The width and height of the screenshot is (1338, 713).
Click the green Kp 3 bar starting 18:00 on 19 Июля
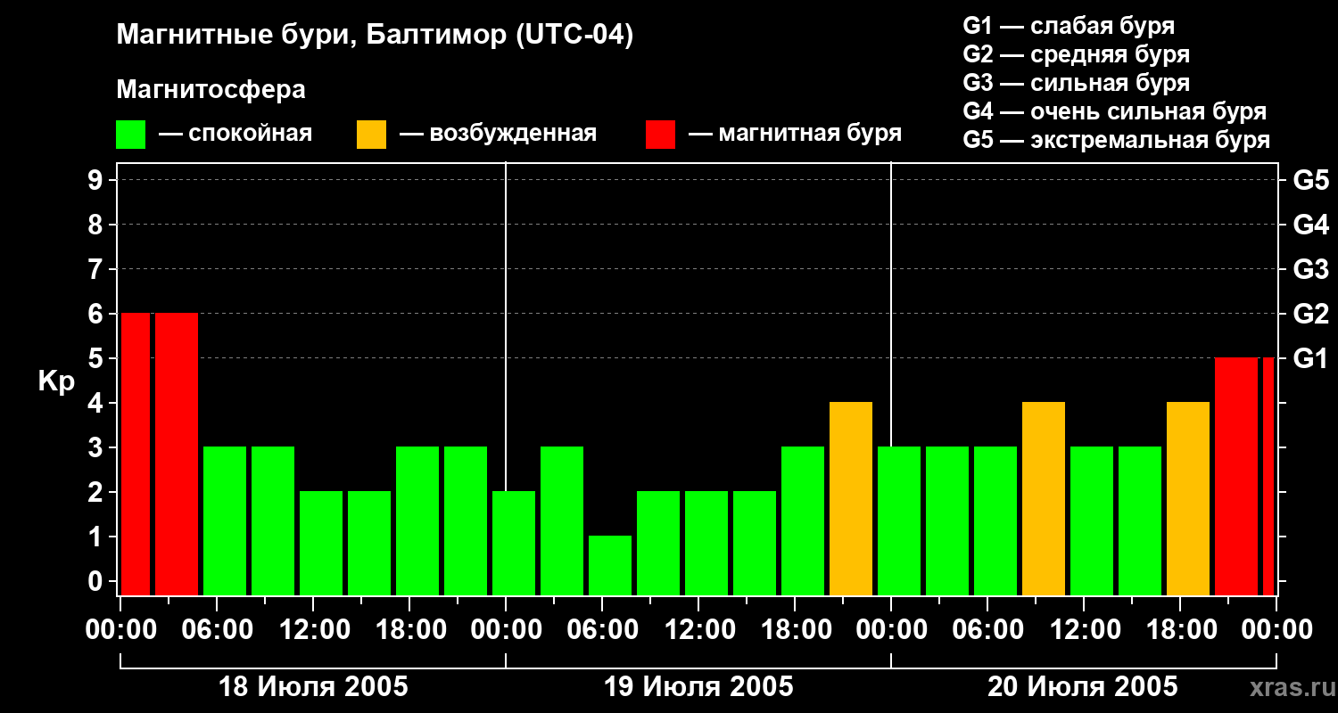[803, 521]
